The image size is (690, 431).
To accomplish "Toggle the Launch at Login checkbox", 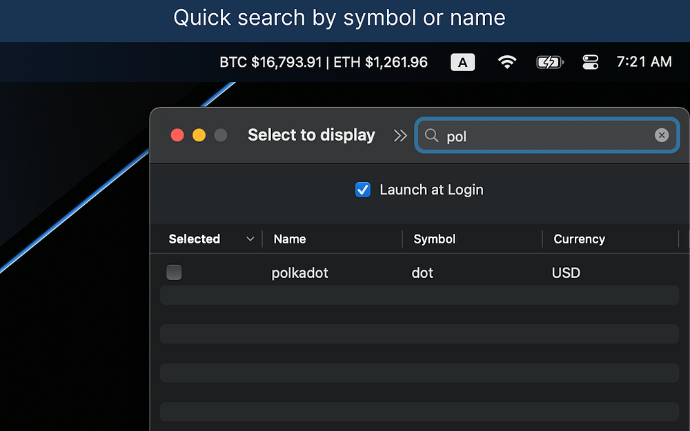I will point(363,190).
